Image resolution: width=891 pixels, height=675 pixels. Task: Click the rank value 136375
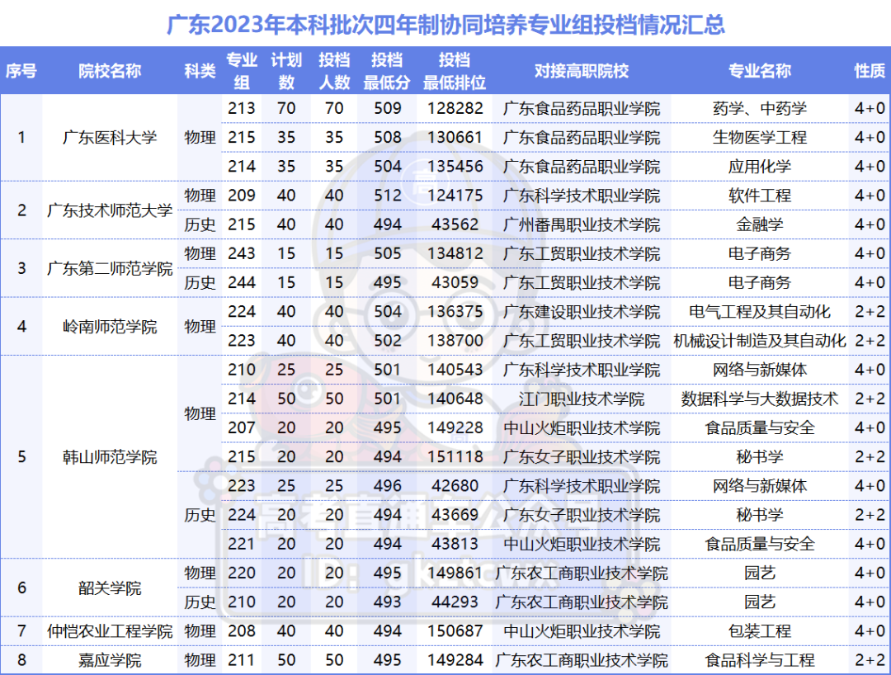455,311
